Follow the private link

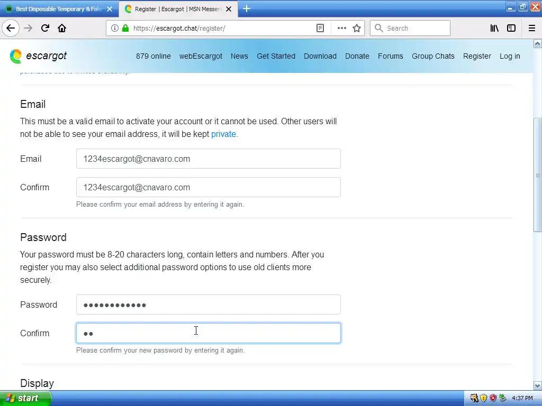(x=223, y=134)
